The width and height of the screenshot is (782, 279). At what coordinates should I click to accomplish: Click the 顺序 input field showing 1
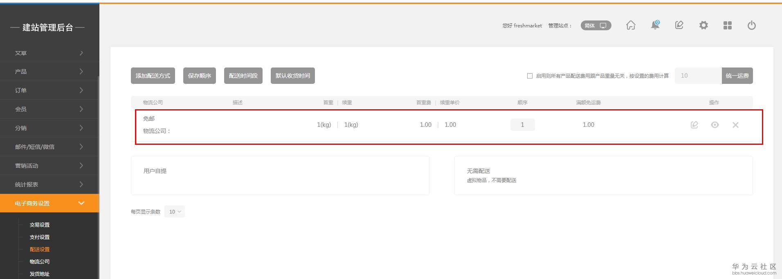[522, 125]
